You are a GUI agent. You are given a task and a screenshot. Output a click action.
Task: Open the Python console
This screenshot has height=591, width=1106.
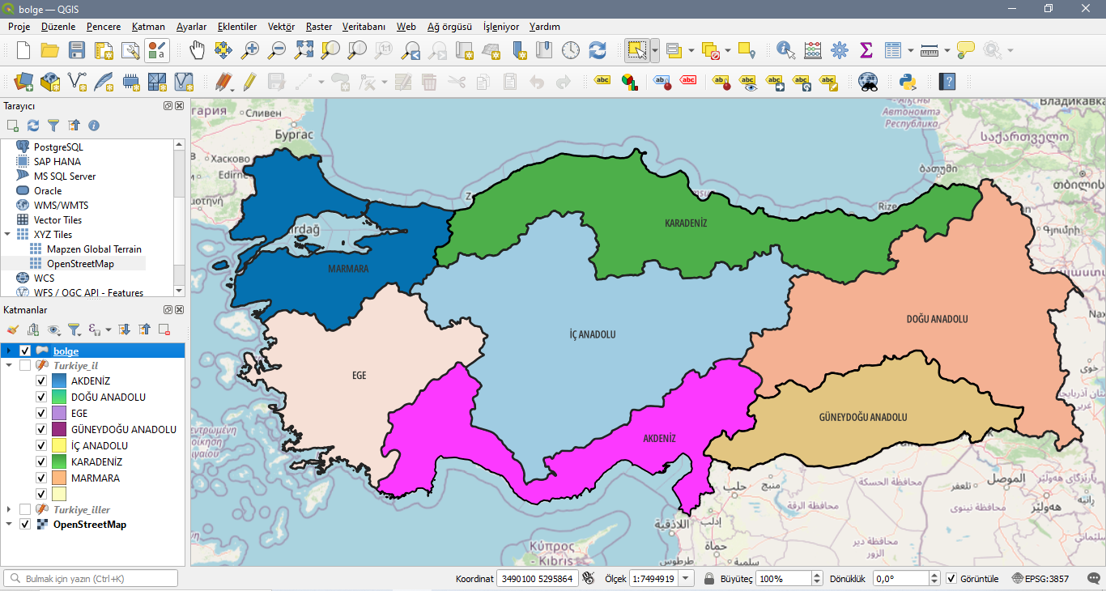click(x=906, y=82)
